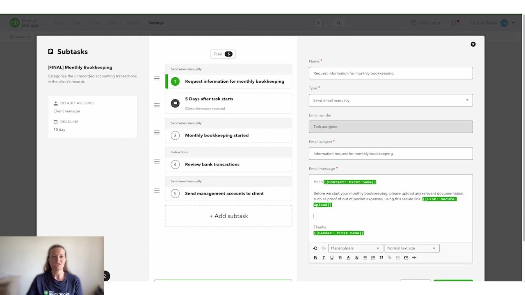Viewport: 525px width, 295px height.
Task: Click the 10 day deadline text
Action: pyautogui.click(x=59, y=129)
